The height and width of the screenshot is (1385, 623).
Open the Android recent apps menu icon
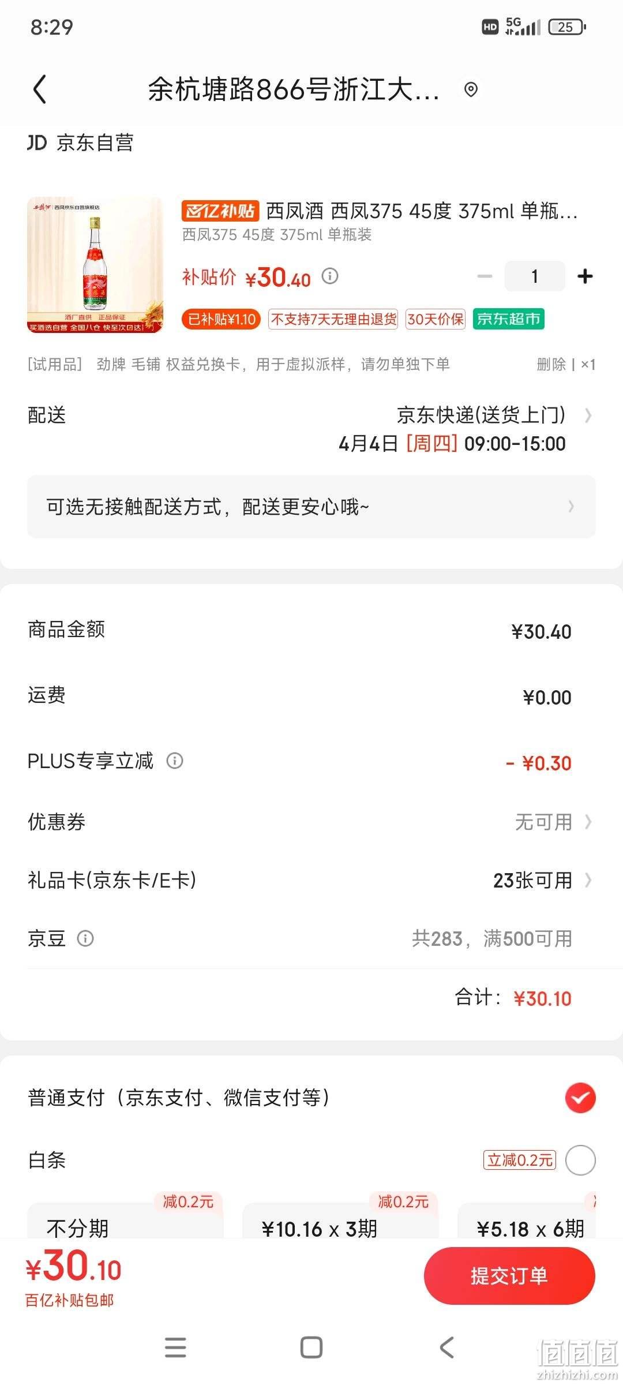175,1347
